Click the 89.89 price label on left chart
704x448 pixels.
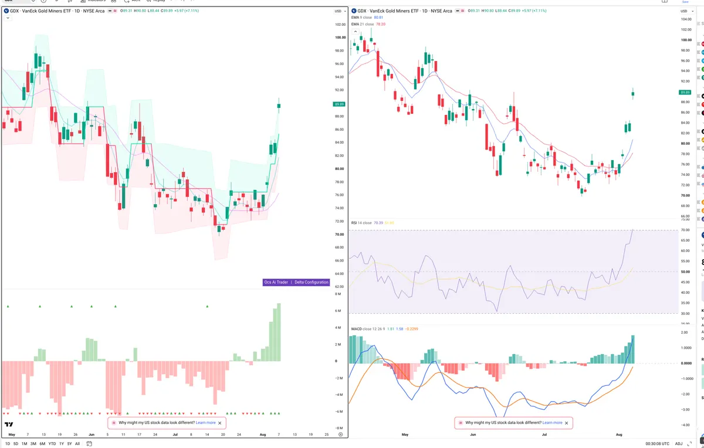coord(339,104)
